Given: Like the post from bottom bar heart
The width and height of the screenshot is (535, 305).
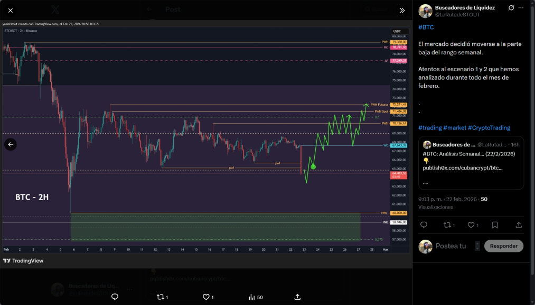Looking at the screenshot, I should tap(208, 297).
